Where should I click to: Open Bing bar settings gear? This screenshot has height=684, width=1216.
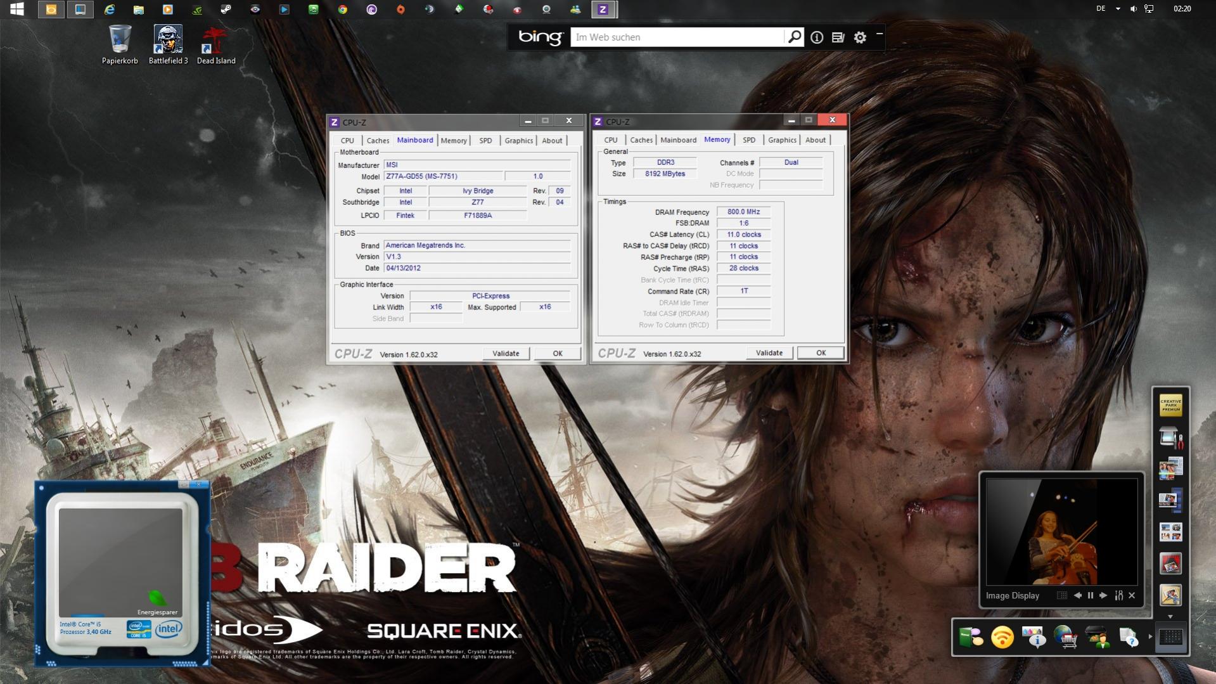pyautogui.click(x=860, y=37)
